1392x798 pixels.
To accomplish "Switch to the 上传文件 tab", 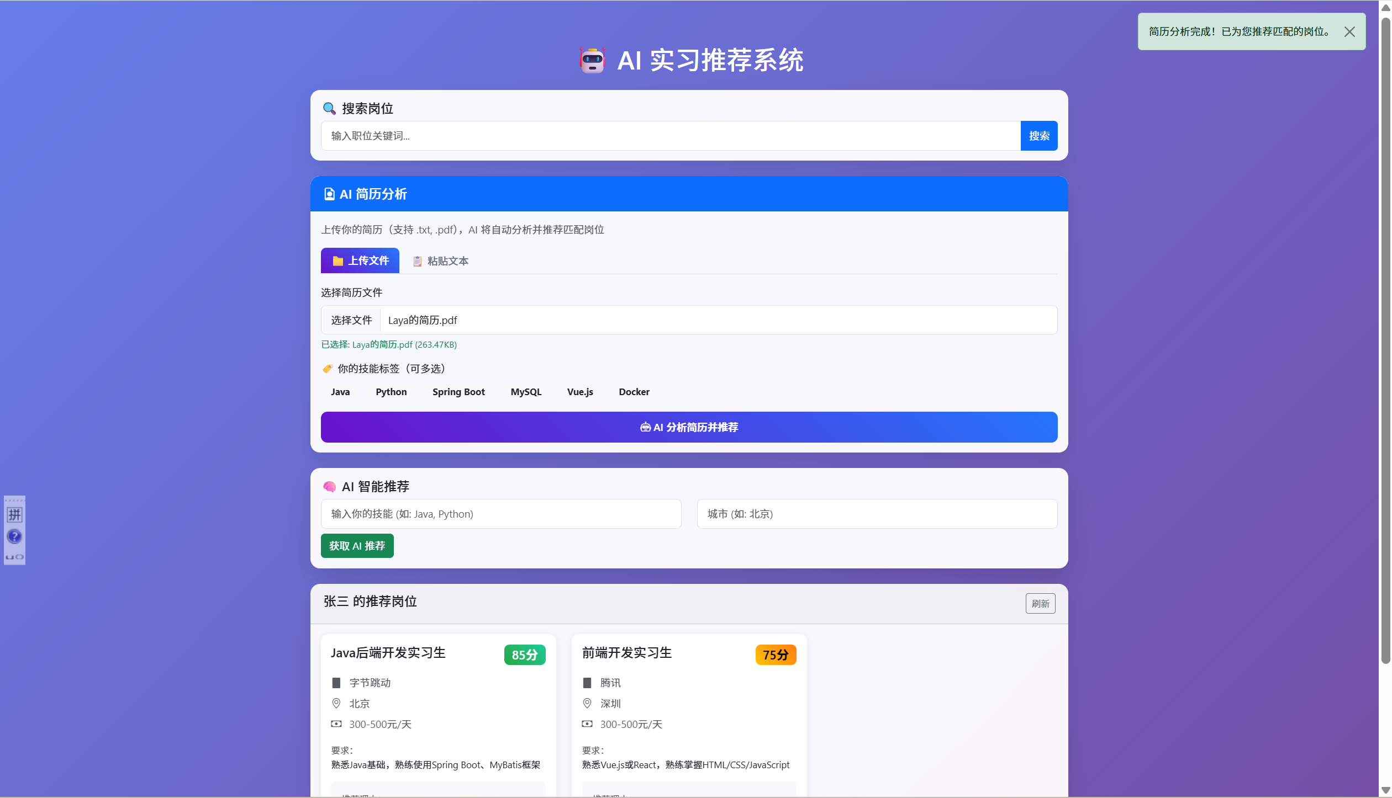I will coord(360,260).
